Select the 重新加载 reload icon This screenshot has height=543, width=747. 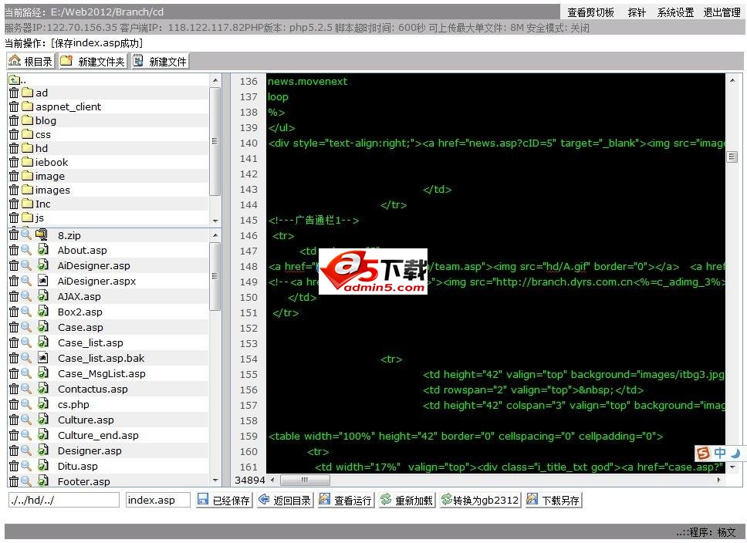pos(384,499)
